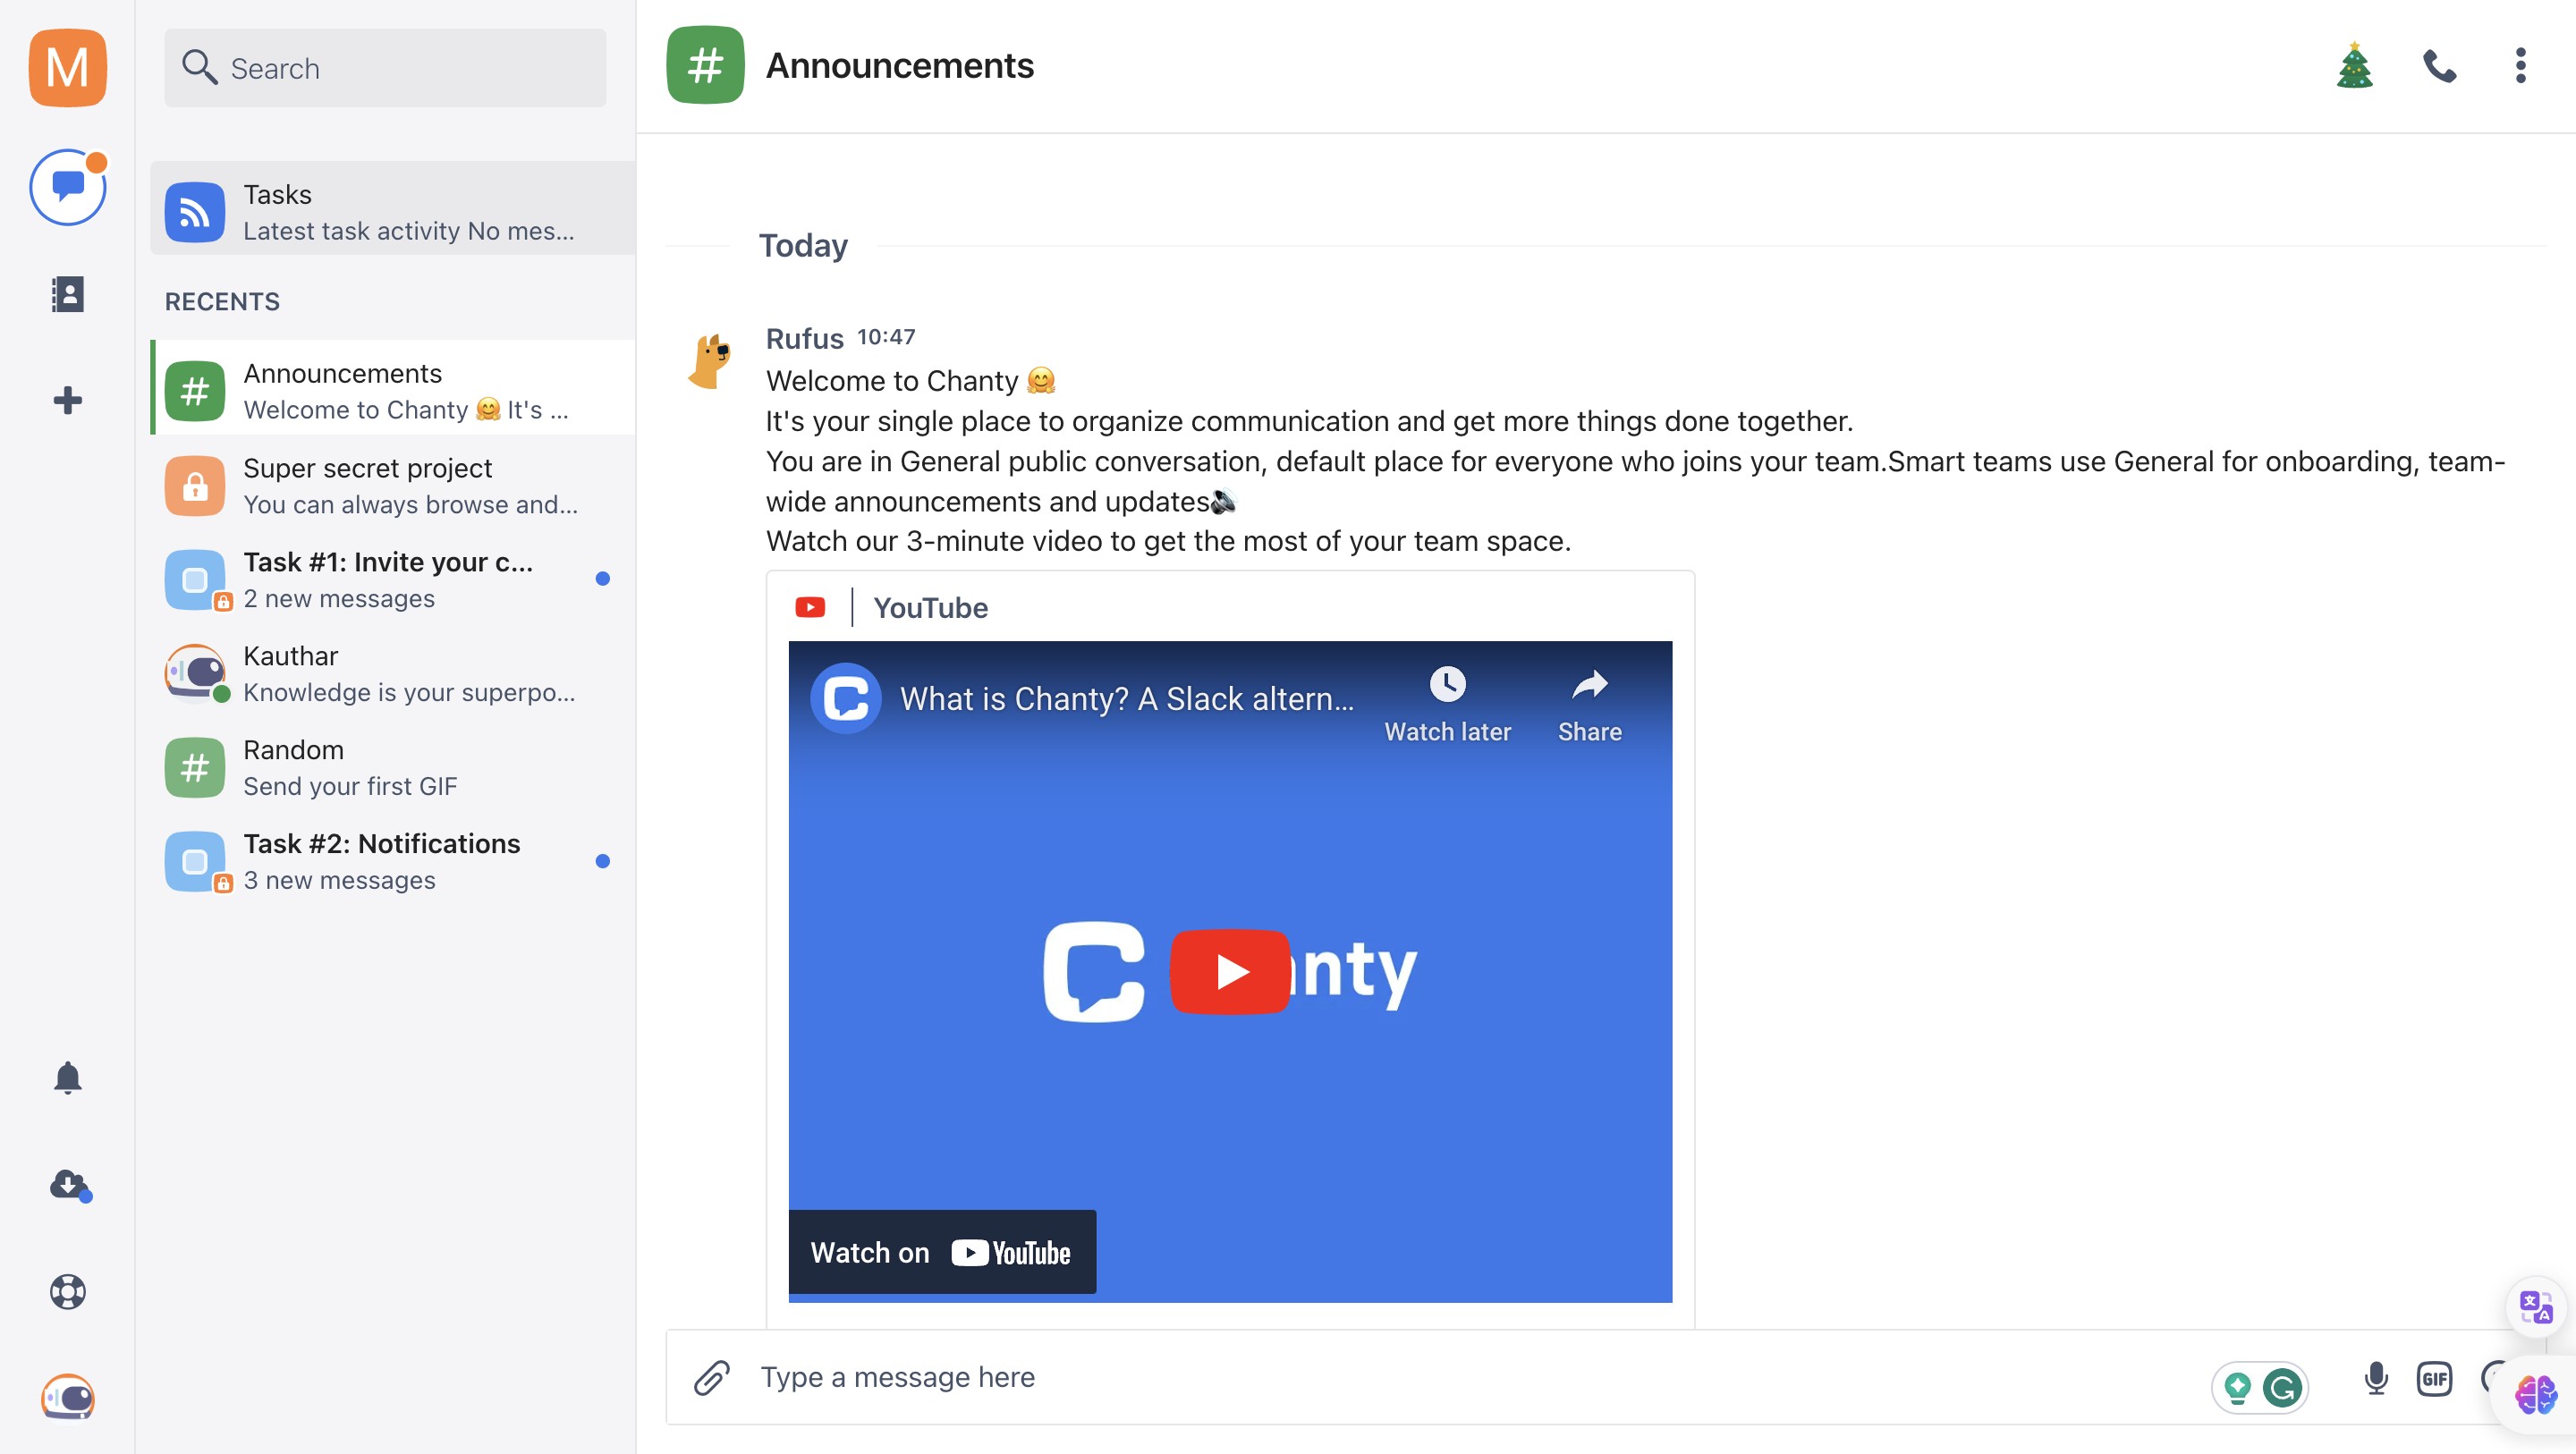Click the attachment paperclip icon
This screenshot has width=2576, height=1454.
tap(711, 1377)
